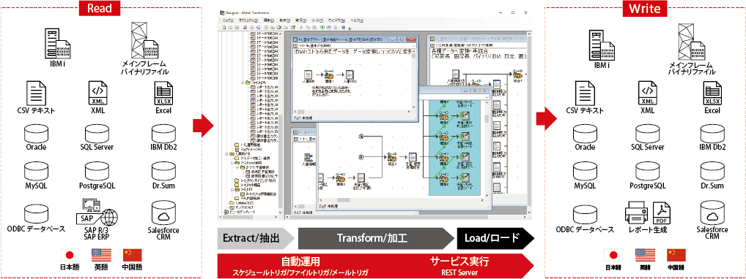Select the Salesforce CRM icon in Read panel
The height and width of the screenshot is (279, 746).
pyautogui.click(x=163, y=213)
